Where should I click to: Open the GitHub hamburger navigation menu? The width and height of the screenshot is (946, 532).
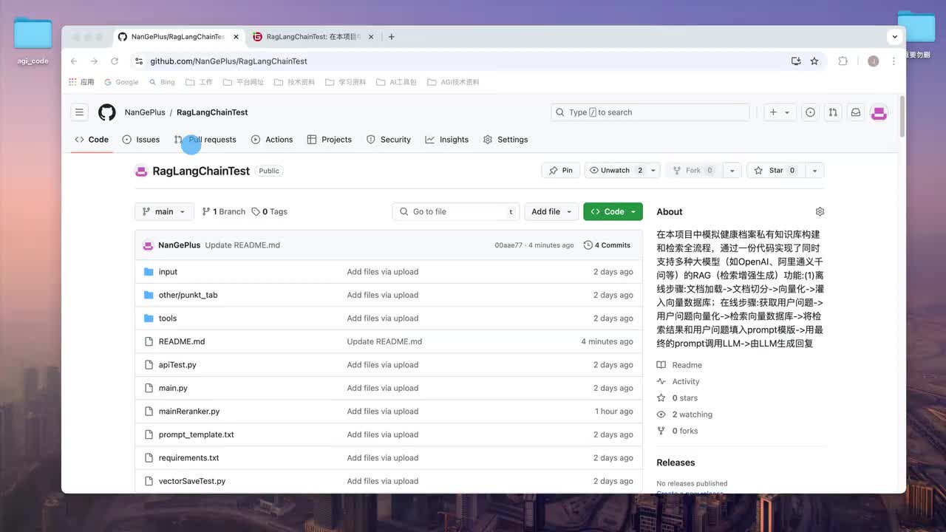click(x=79, y=112)
